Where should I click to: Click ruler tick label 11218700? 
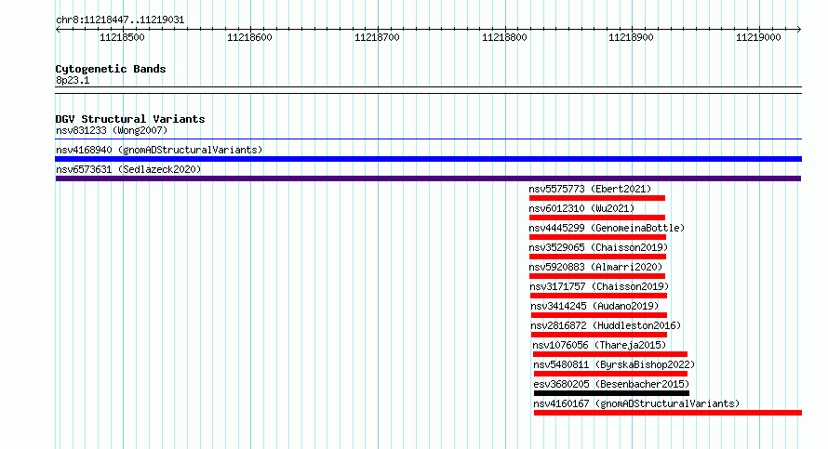tap(377, 37)
